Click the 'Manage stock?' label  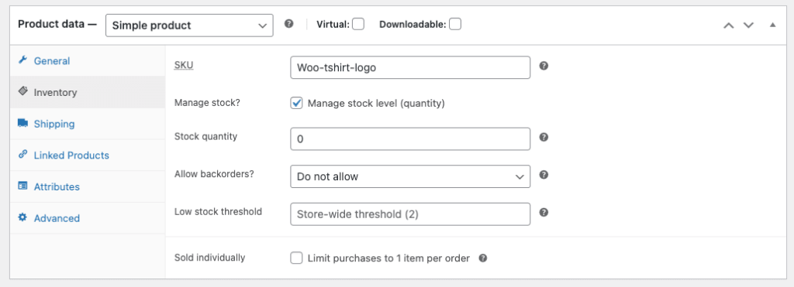(x=207, y=103)
